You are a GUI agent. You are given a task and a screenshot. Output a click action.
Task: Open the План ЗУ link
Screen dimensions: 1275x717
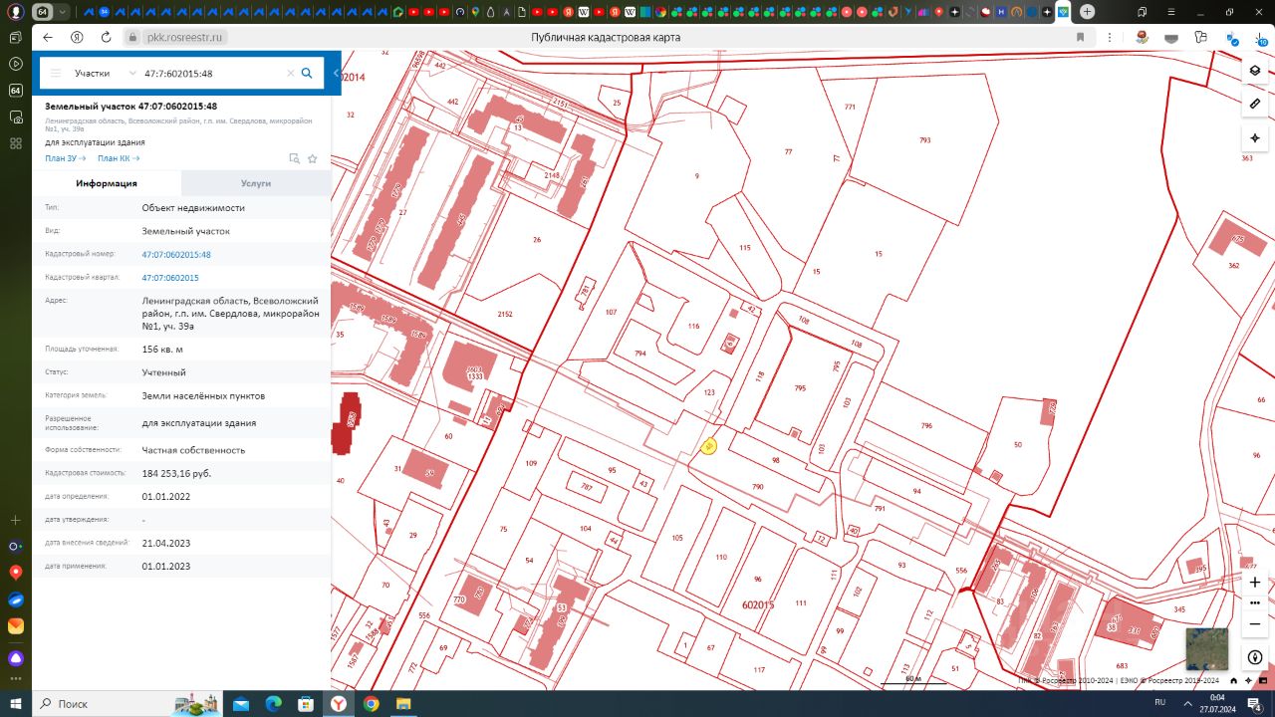coord(65,158)
